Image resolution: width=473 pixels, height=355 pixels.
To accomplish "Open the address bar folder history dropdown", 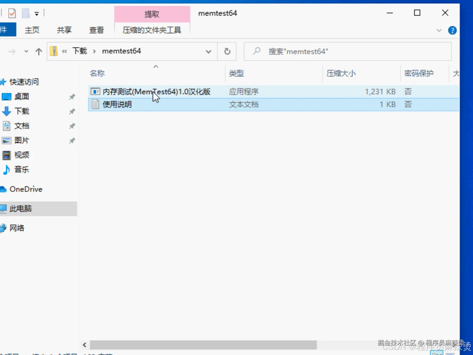I will tap(208, 51).
